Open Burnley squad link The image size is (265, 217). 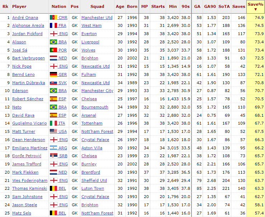(x=89, y=164)
